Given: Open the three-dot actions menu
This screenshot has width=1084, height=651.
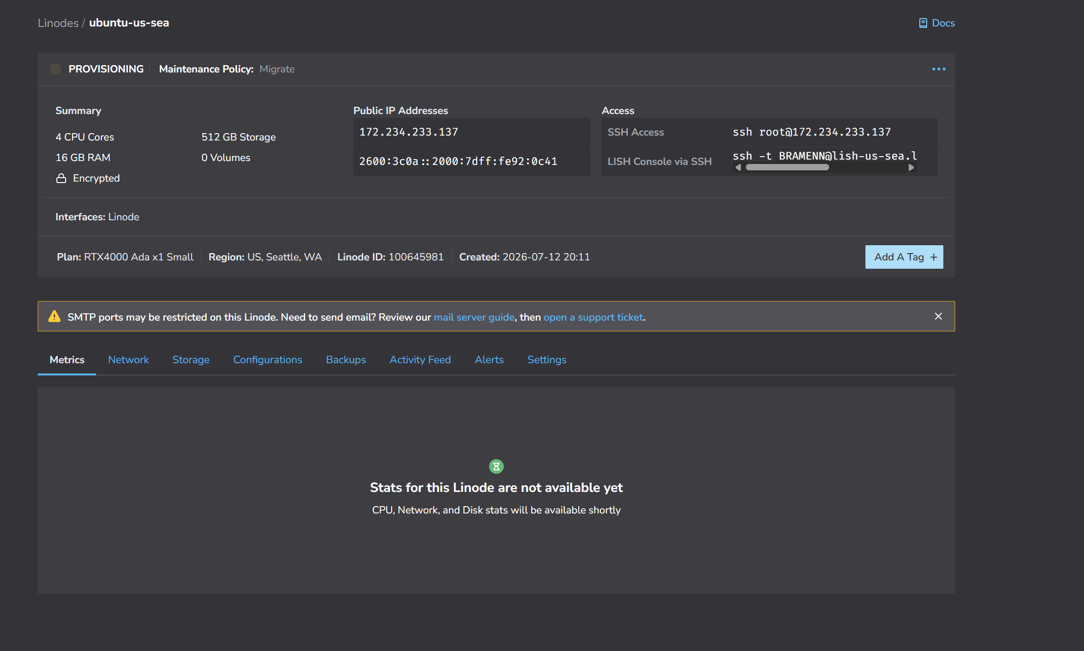Looking at the screenshot, I should pyautogui.click(x=938, y=69).
